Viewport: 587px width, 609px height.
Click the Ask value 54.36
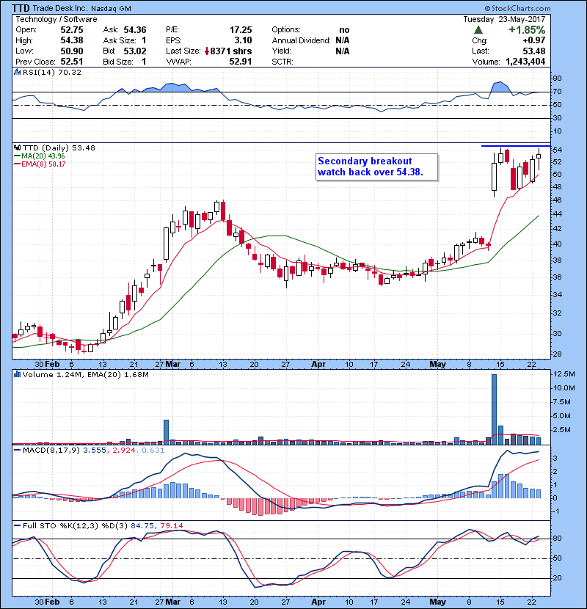[135, 30]
